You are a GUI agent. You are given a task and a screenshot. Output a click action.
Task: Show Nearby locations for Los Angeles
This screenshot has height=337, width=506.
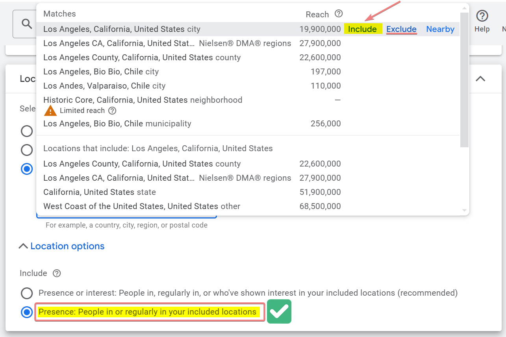440,29
